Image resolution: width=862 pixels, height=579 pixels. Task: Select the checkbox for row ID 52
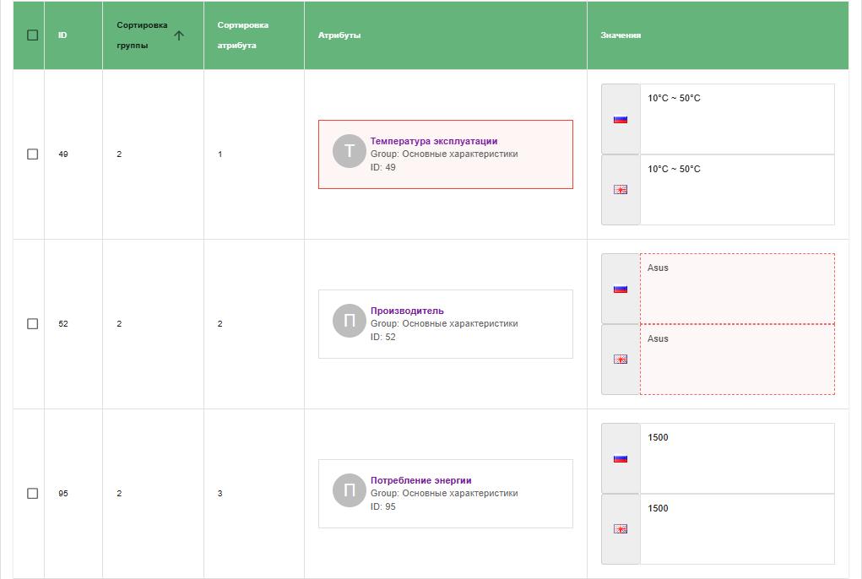pyautogui.click(x=33, y=324)
